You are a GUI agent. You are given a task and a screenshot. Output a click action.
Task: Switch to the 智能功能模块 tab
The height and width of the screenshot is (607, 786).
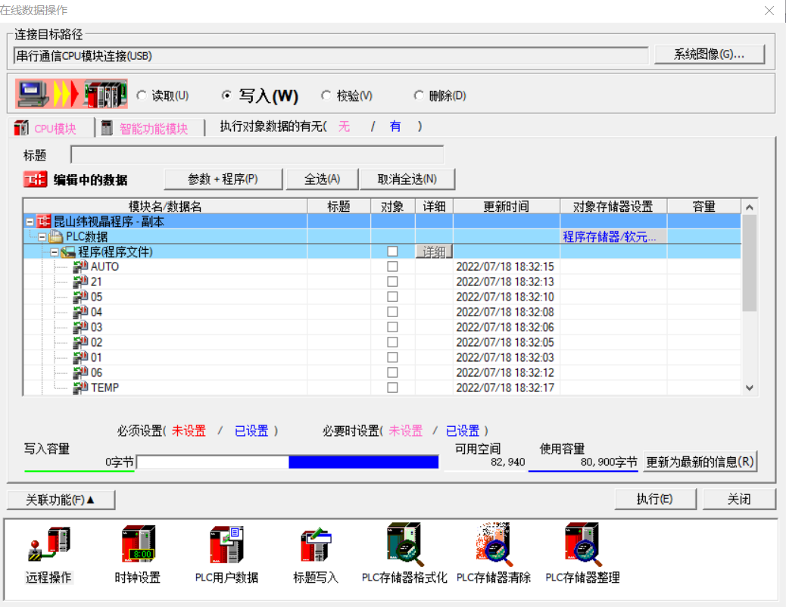point(152,129)
